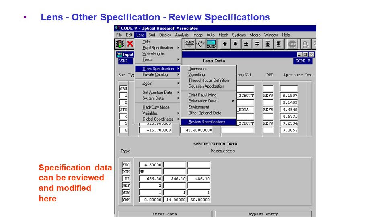Click the V/F toggle toolbar icon
This screenshot has width=386, height=217.
coord(200,44)
